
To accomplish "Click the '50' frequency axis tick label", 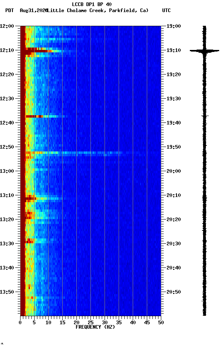I will 161,323.
